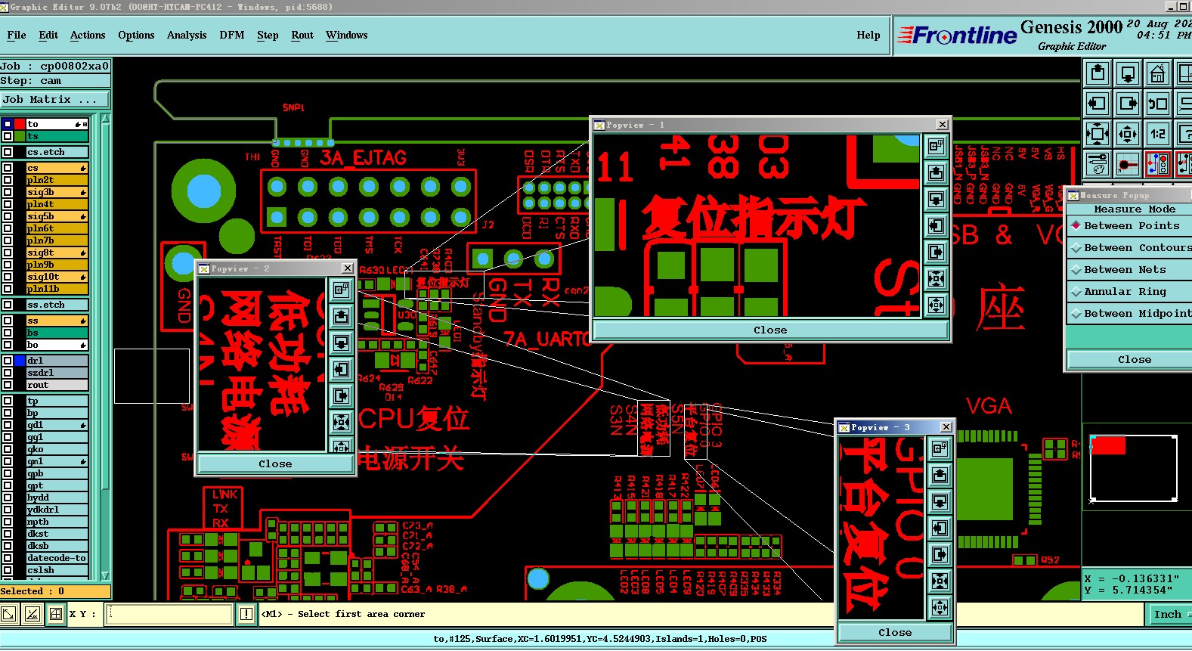Toggle display checkbox for layer ts
This screenshot has width=1192, height=651.
(x=8, y=136)
